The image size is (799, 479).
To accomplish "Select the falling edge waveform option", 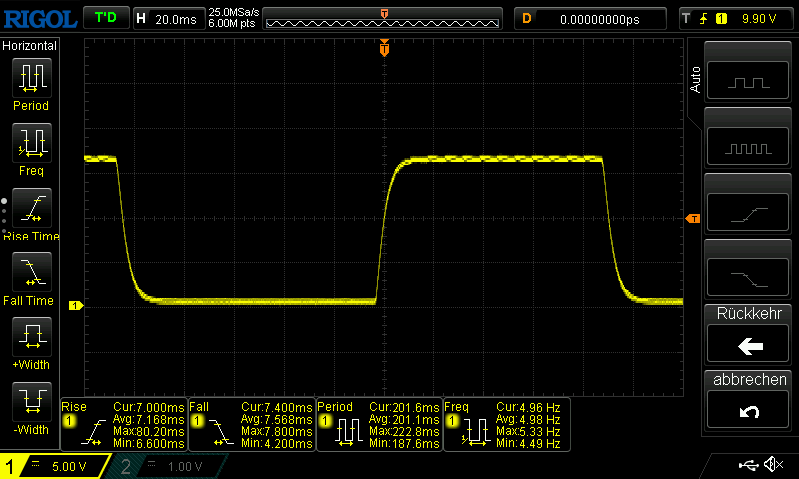I will tap(750, 277).
